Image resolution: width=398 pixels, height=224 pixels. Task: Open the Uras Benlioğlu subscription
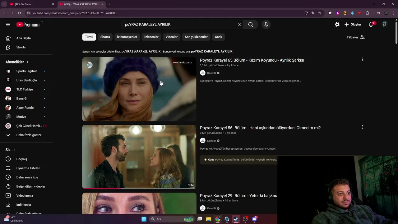pyautogui.click(x=26, y=80)
